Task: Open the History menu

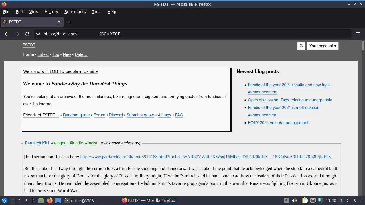Action: click(51, 12)
